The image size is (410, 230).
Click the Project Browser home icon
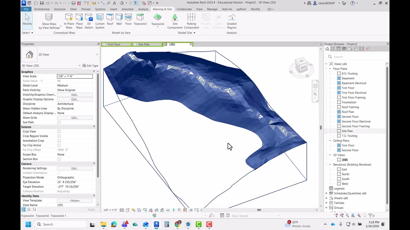[x=327, y=49]
